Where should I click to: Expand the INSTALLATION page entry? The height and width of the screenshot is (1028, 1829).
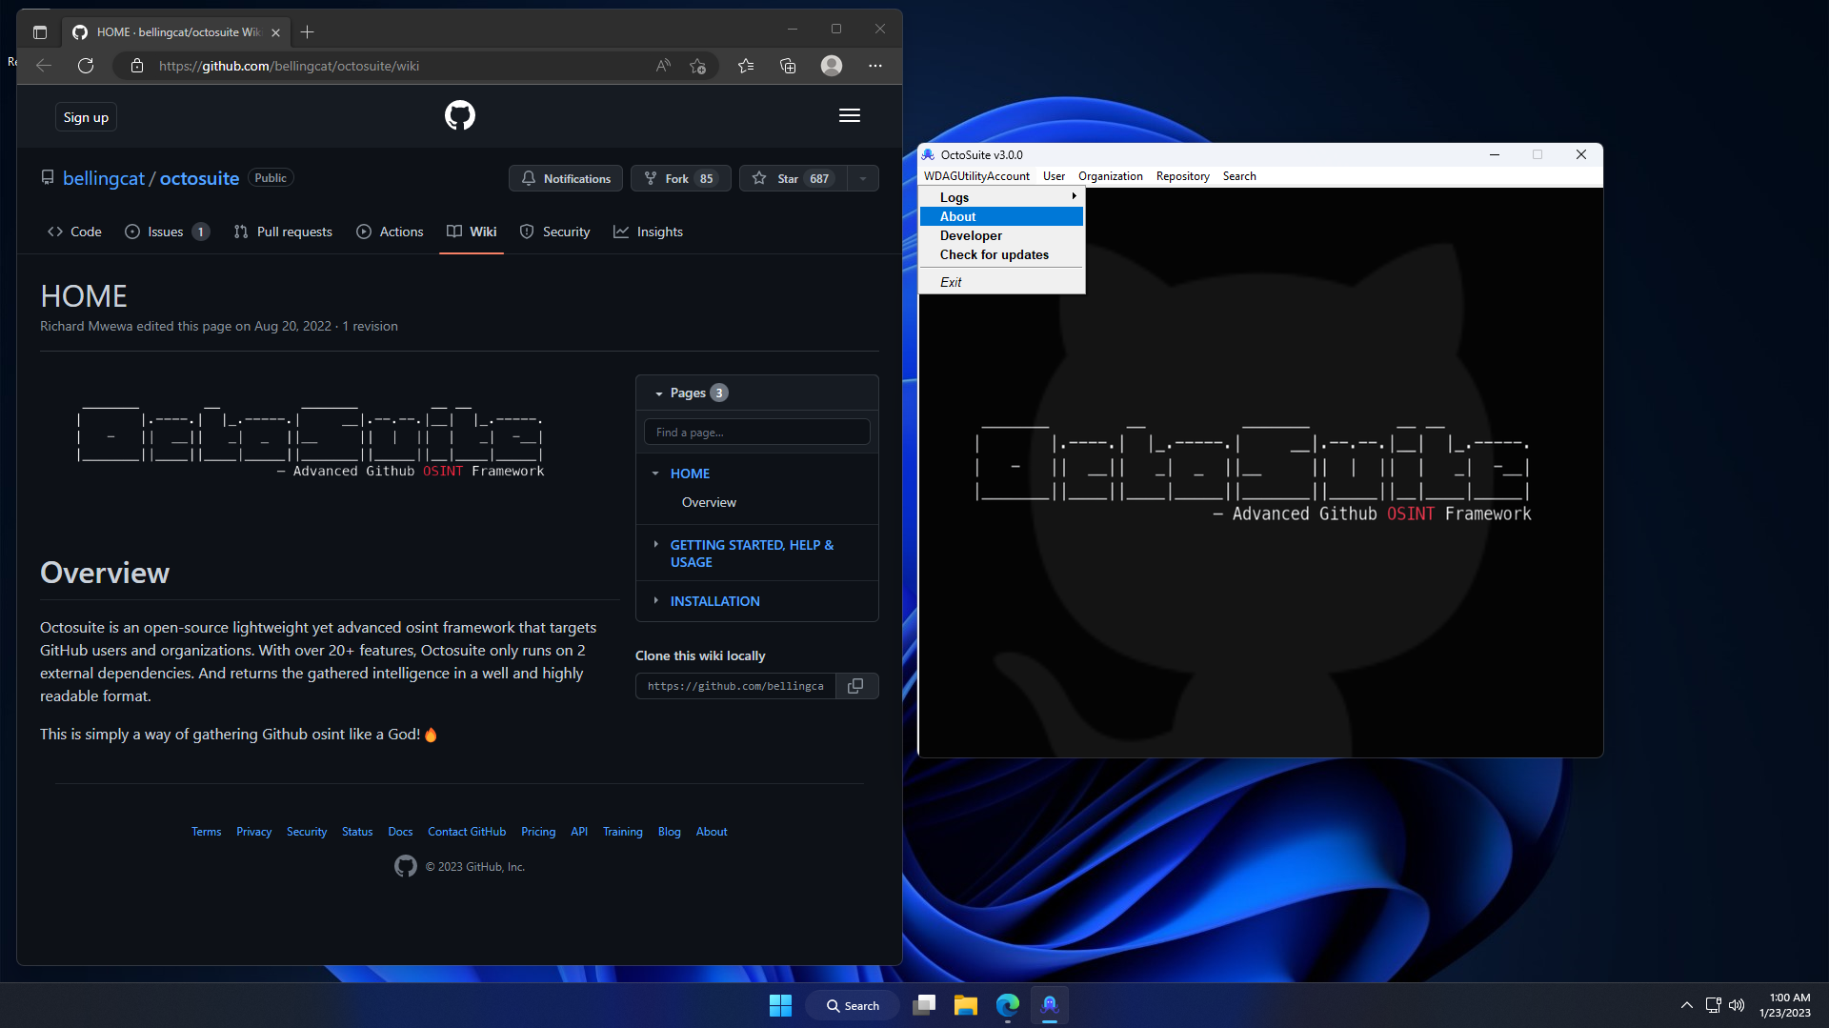655,600
